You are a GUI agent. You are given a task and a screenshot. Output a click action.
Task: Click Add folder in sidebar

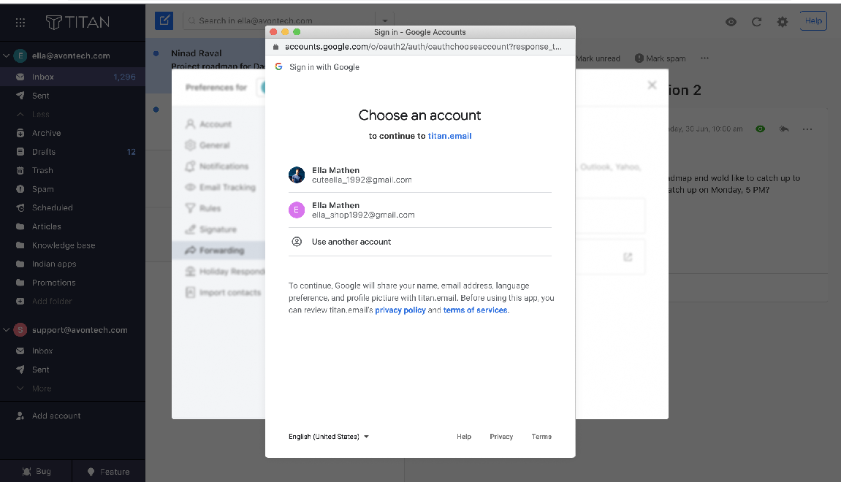45,302
